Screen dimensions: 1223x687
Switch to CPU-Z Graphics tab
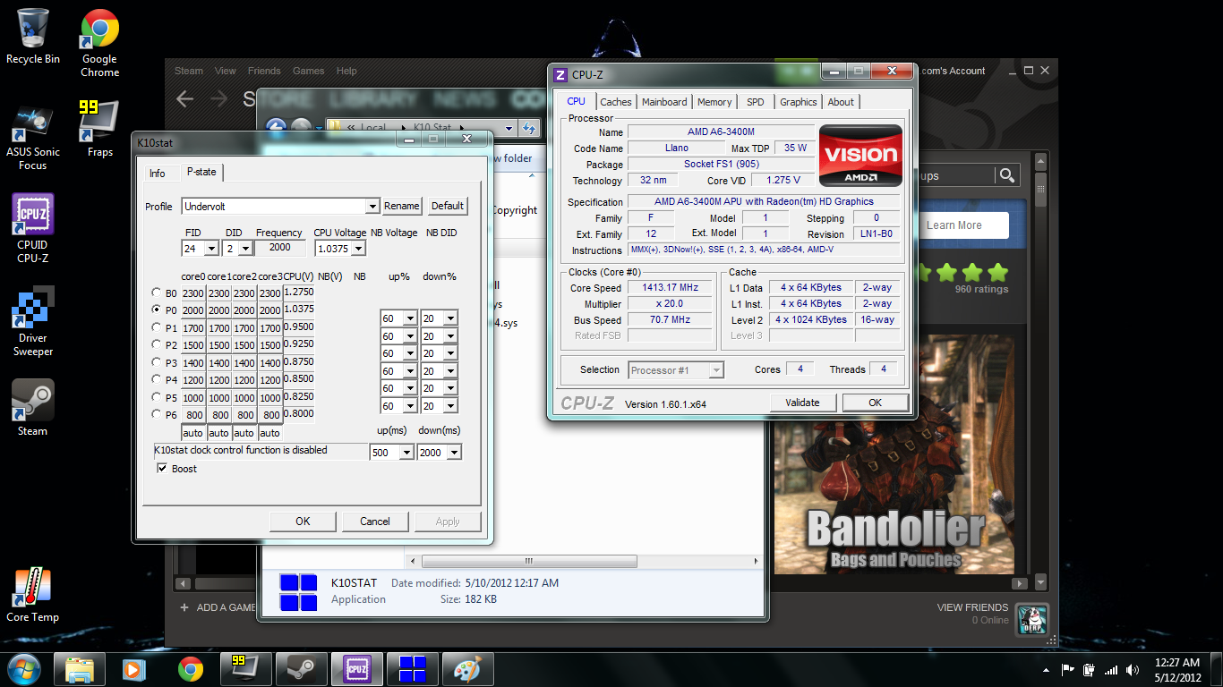pyautogui.click(x=798, y=102)
